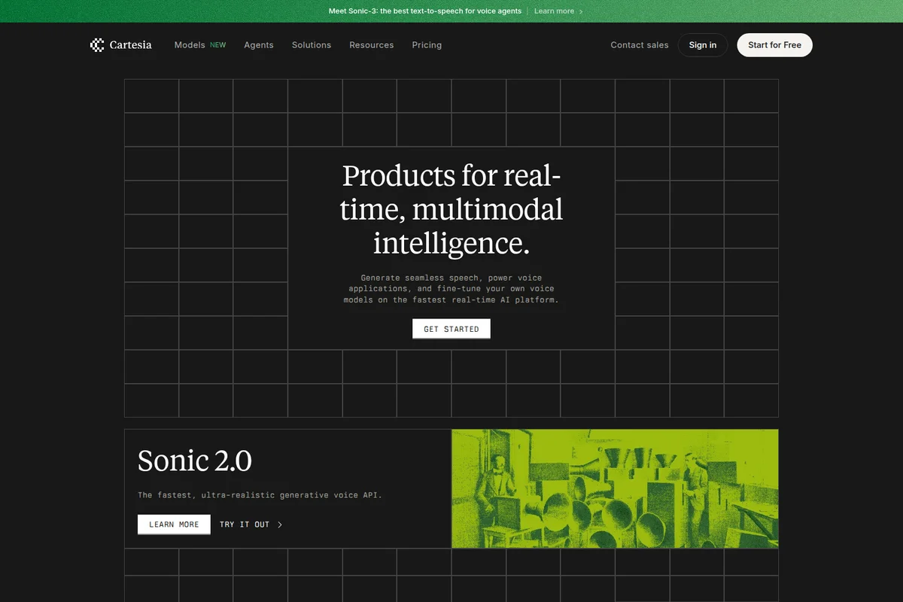Click the arrow icon next to TRY IT OUT
The image size is (903, 602).
point(278,524)
